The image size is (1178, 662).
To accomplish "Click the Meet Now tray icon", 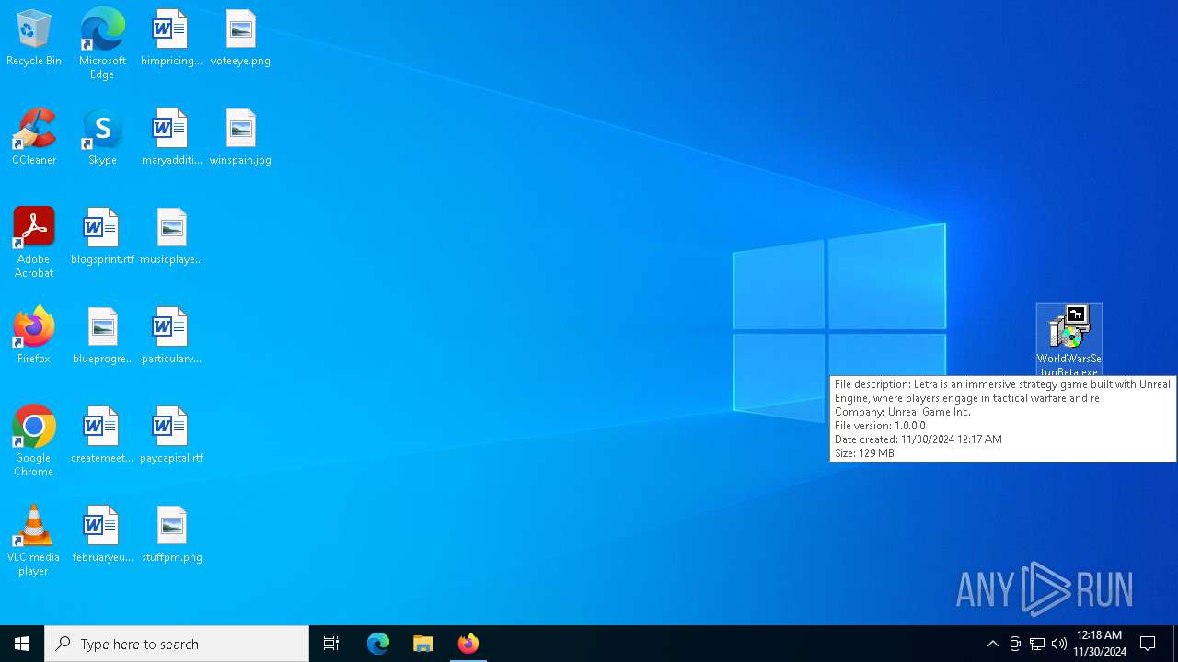I will 1015,644.
